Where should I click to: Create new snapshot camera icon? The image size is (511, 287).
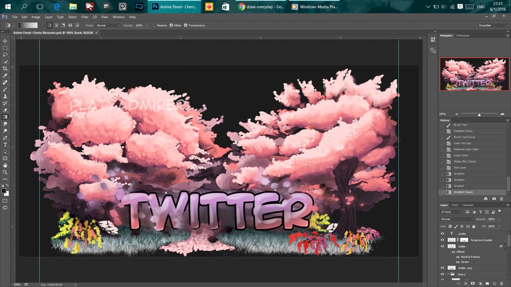[494, 199]
